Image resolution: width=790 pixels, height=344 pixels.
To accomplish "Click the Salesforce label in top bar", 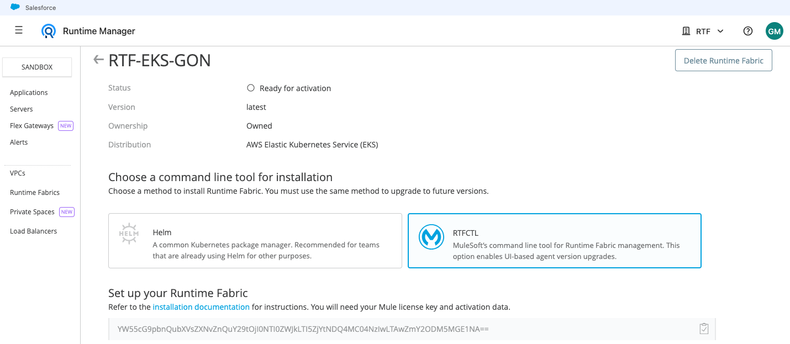I will tap(40, 8).
